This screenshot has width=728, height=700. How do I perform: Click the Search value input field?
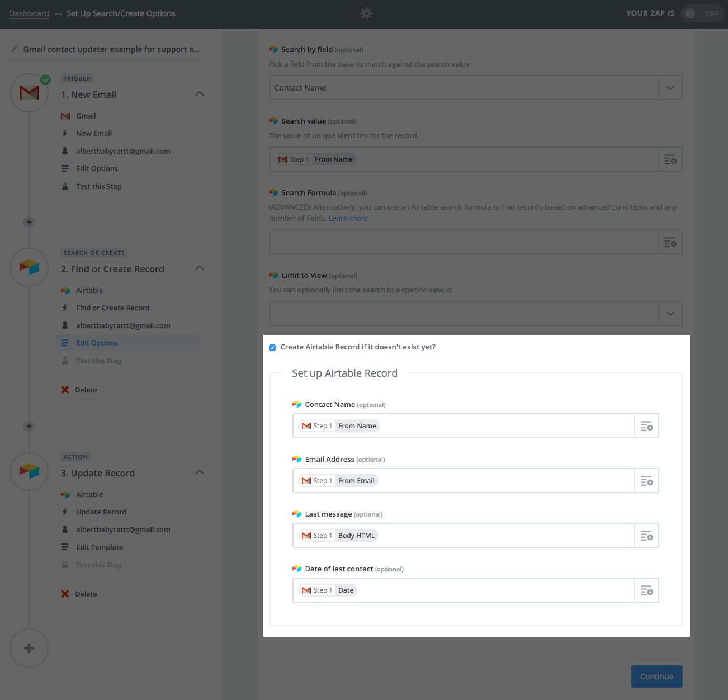click(464, 159)
